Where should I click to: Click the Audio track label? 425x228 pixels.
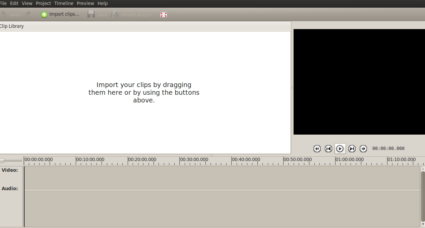pos(10,188)
